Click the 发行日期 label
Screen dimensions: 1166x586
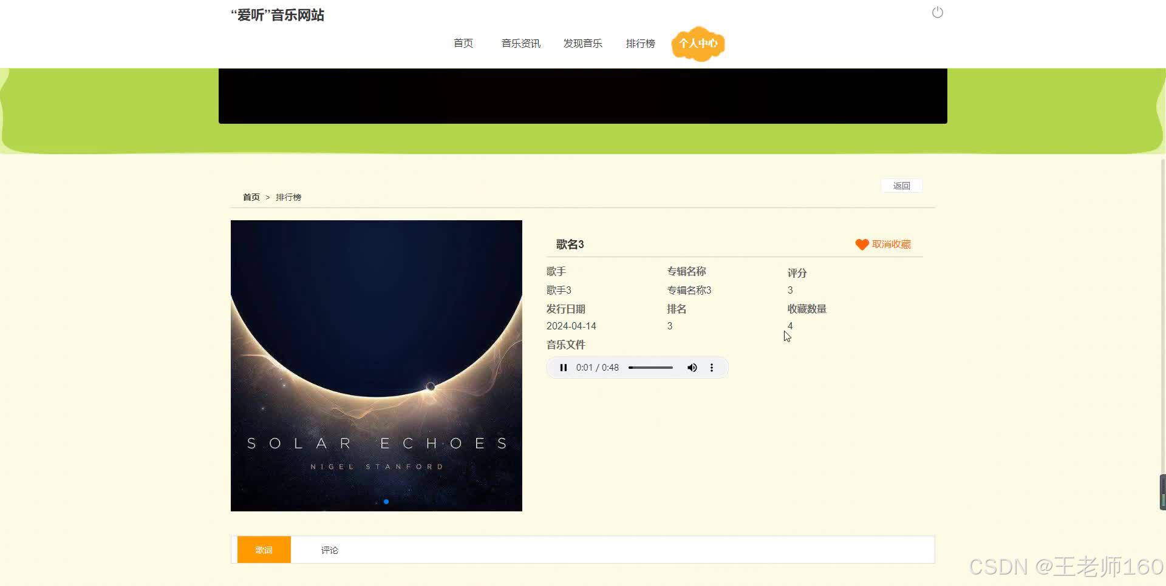point(565,309)
